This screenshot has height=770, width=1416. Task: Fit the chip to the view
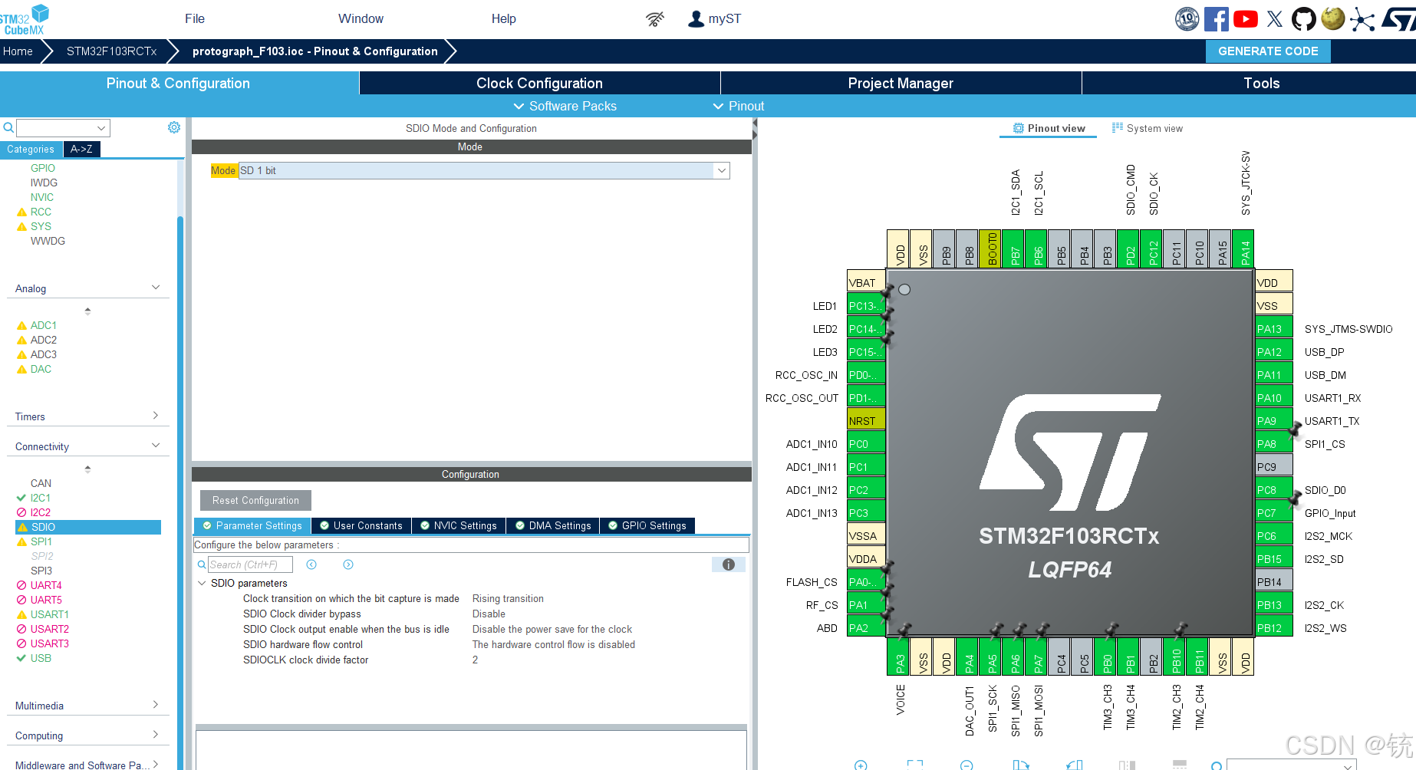pos(914,765)
